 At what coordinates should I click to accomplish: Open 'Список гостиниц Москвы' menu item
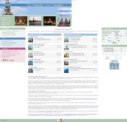point(6,19)
